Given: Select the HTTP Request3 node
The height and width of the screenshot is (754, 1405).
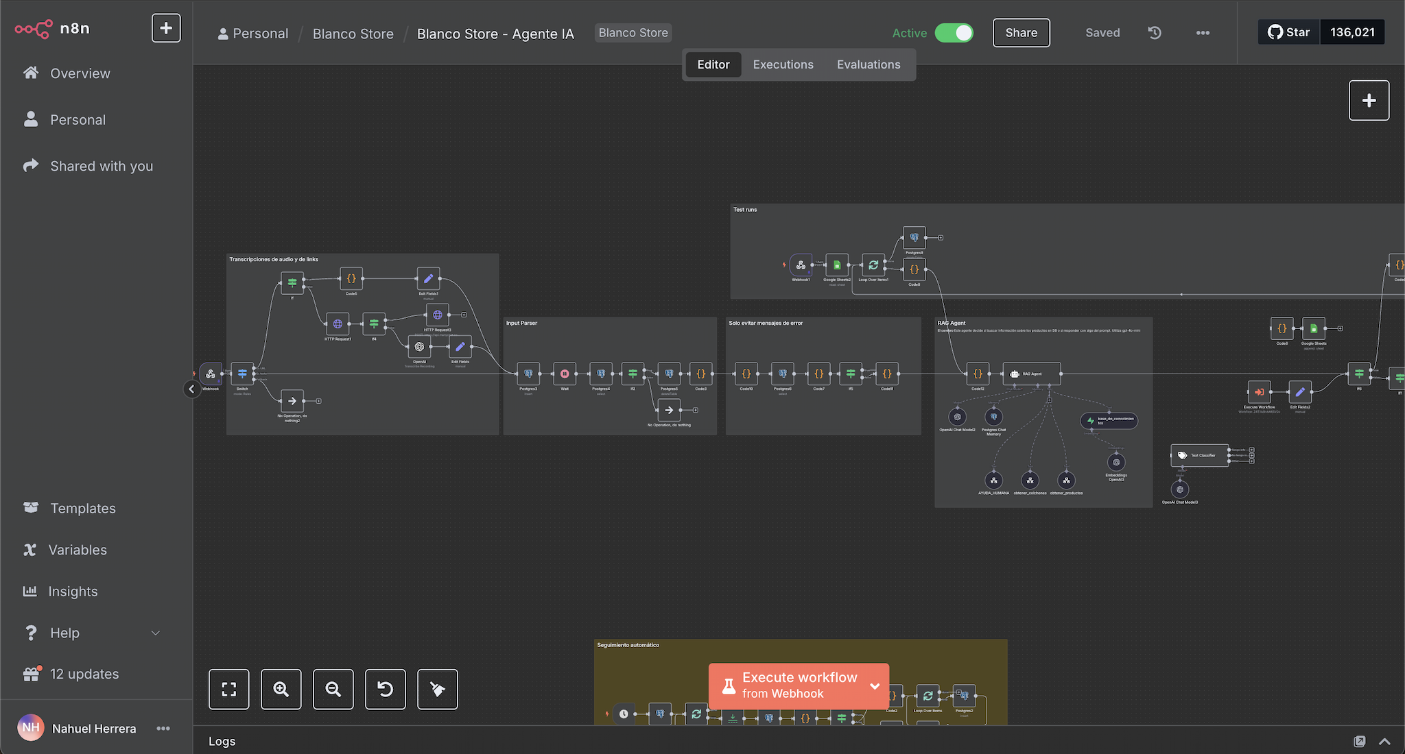Looking at the screenshot, I should (438, 315).
